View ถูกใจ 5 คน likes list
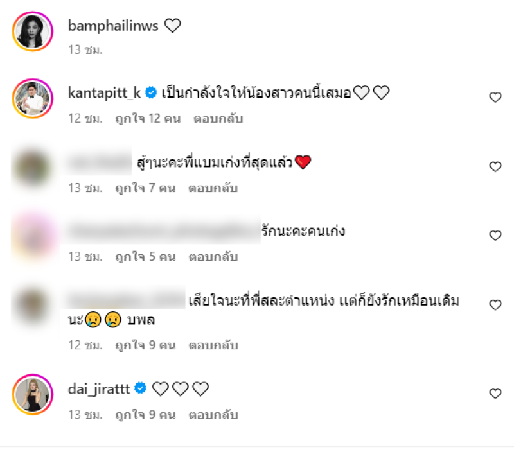Screen dimensions: 514x452 coord(145,257)
